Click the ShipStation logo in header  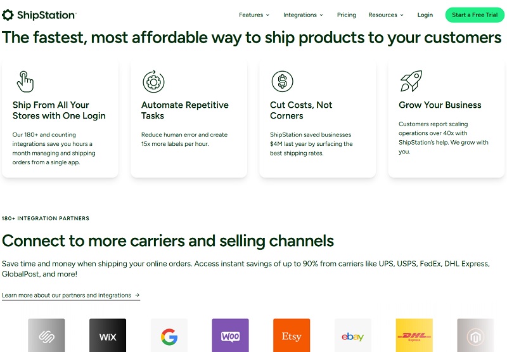click(x=39, y=15)
